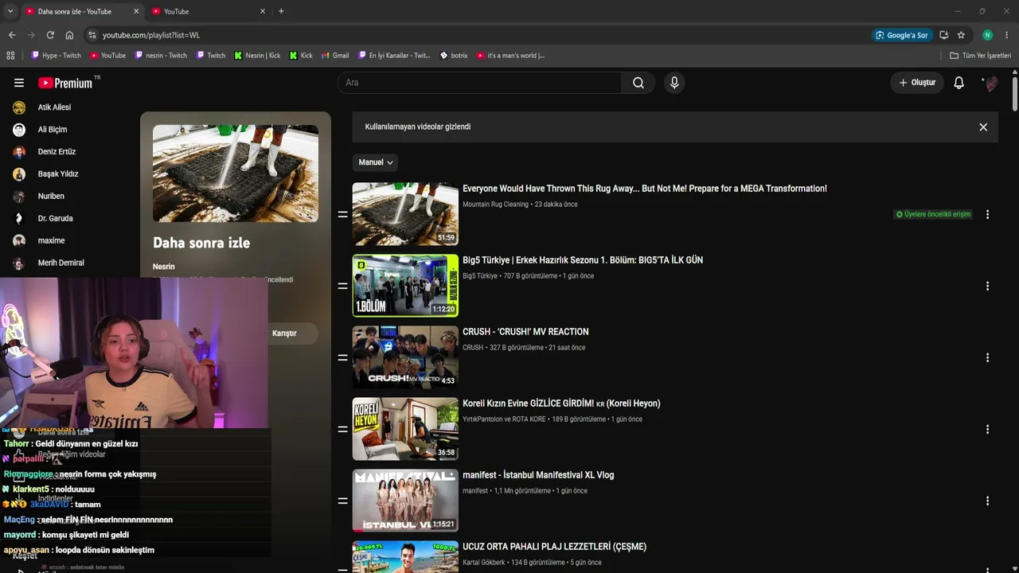Open the YouTube guide hamburger menu
Image resolution: width=1019 pixels, height=573 pixels.
19,83
